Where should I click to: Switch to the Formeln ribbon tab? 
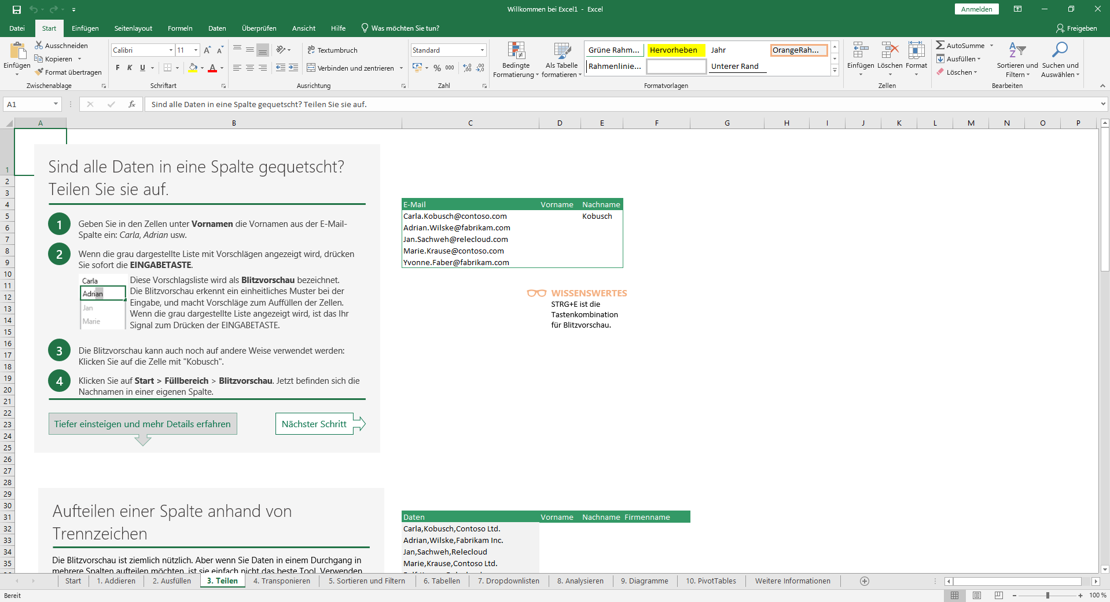tap(179, 28)
